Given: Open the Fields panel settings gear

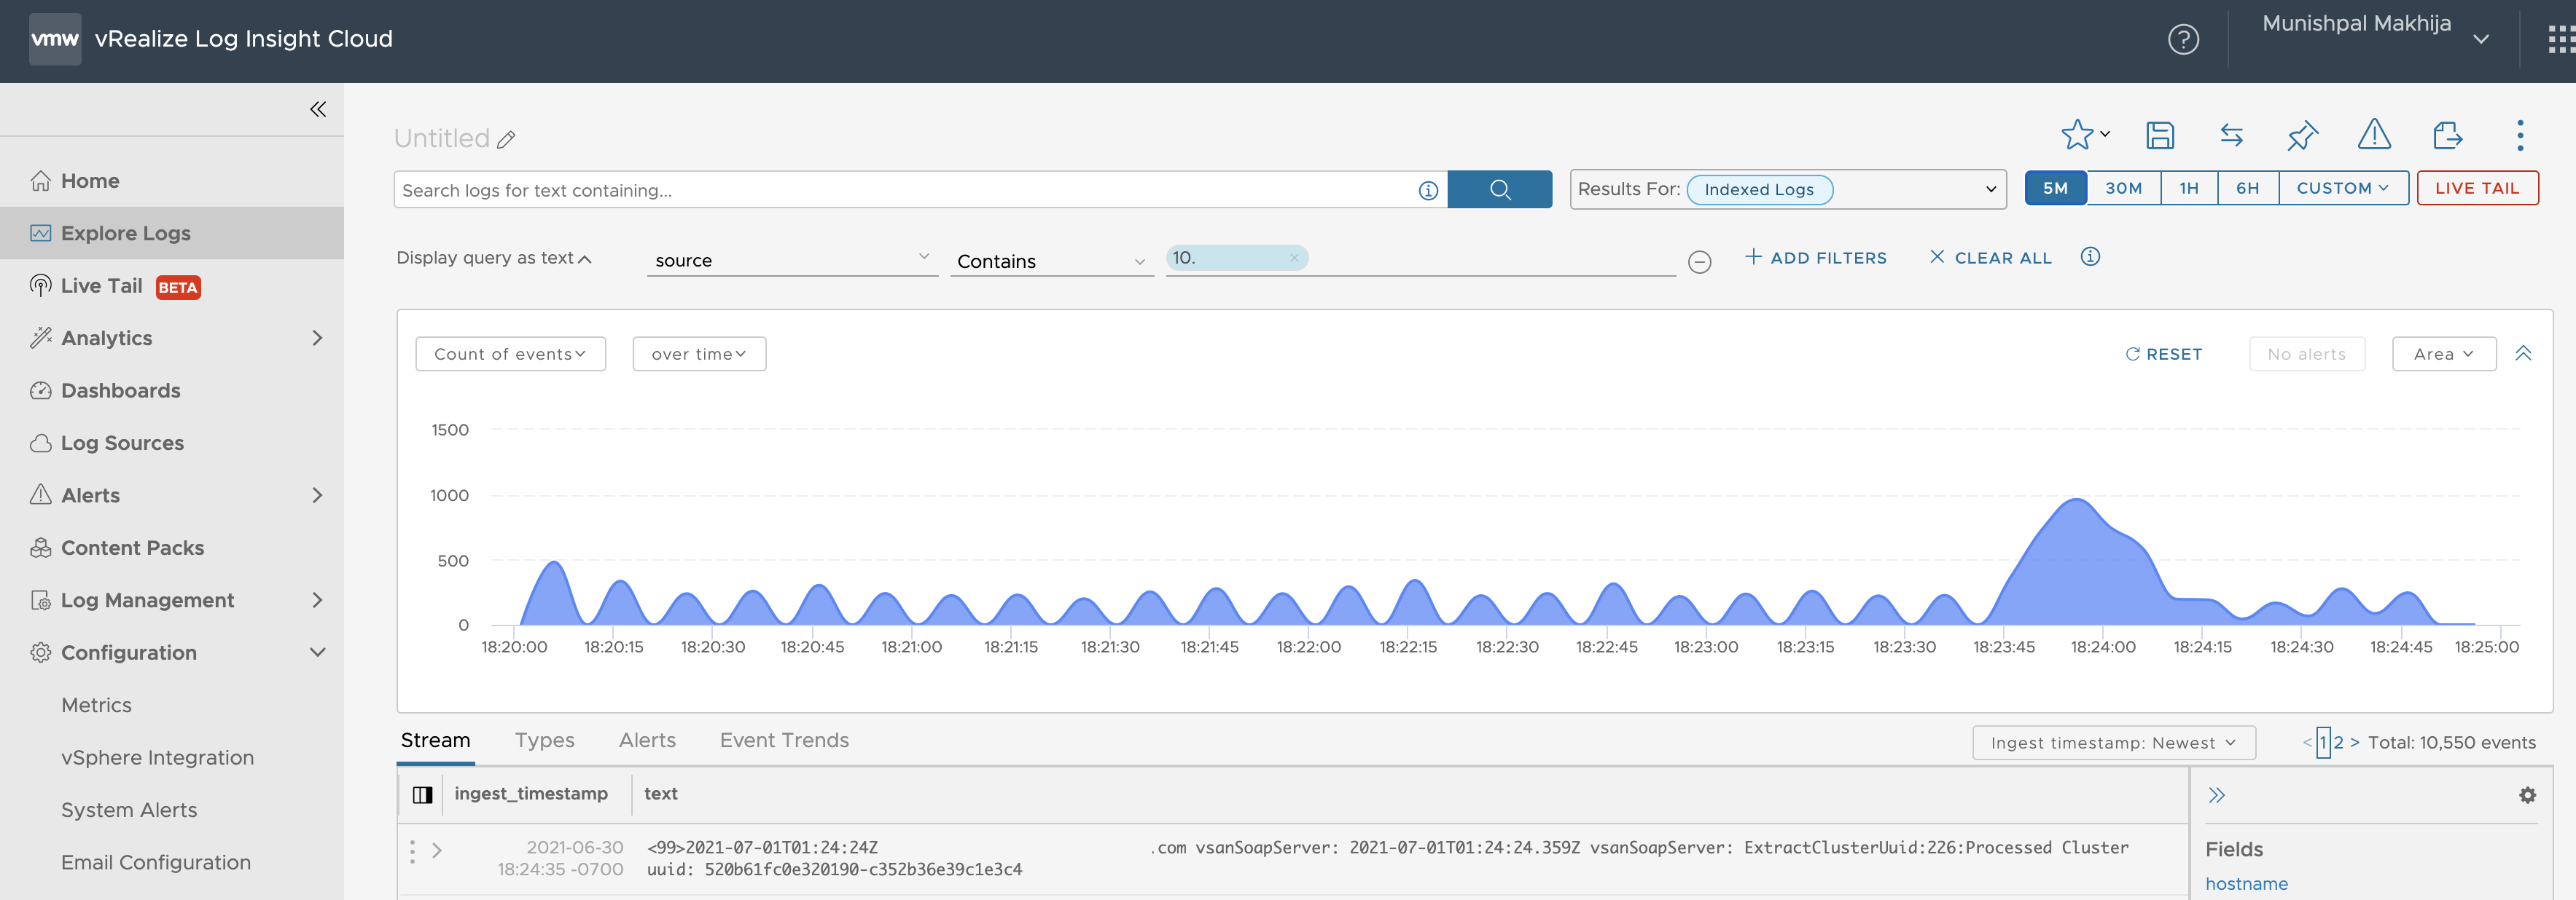Looking at the screenshot, I should (2527, 795).
